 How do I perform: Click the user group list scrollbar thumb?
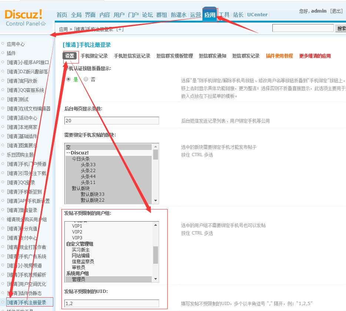pyautogui.click(x=155, y=255)
